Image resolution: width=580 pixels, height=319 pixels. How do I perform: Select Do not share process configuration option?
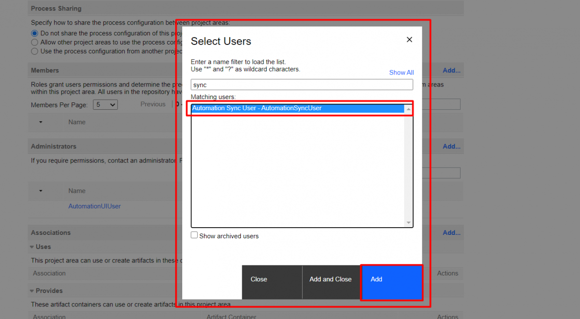point(34,33)
